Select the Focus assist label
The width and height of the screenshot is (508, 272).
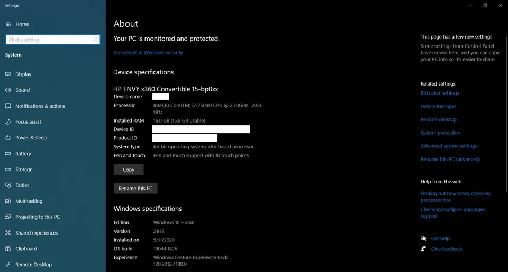pyautogui.click(x=28, y=121)
